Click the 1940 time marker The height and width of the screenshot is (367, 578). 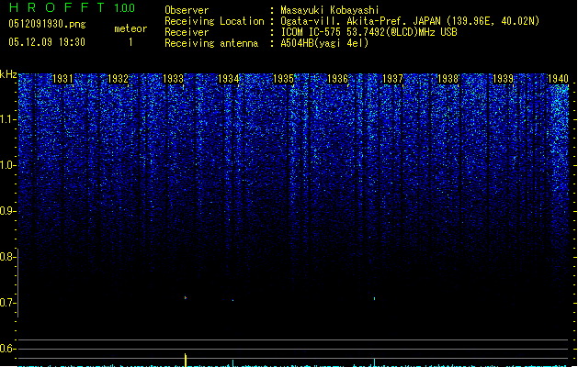[x=558, y=78]
